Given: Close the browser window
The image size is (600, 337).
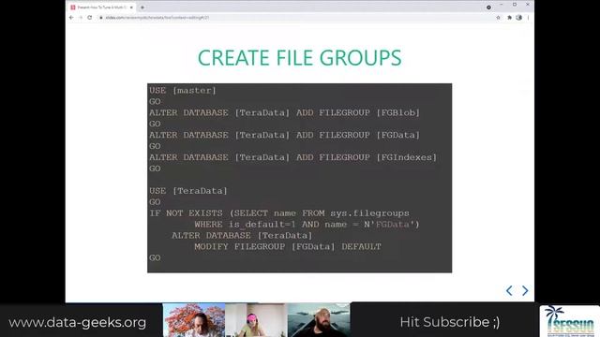Looking at the screenshot, I should [x=528, y=5].
